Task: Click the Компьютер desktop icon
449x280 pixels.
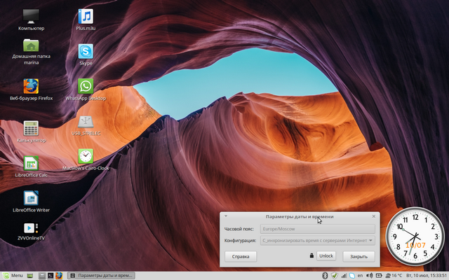Action: [x=31, y=16]
